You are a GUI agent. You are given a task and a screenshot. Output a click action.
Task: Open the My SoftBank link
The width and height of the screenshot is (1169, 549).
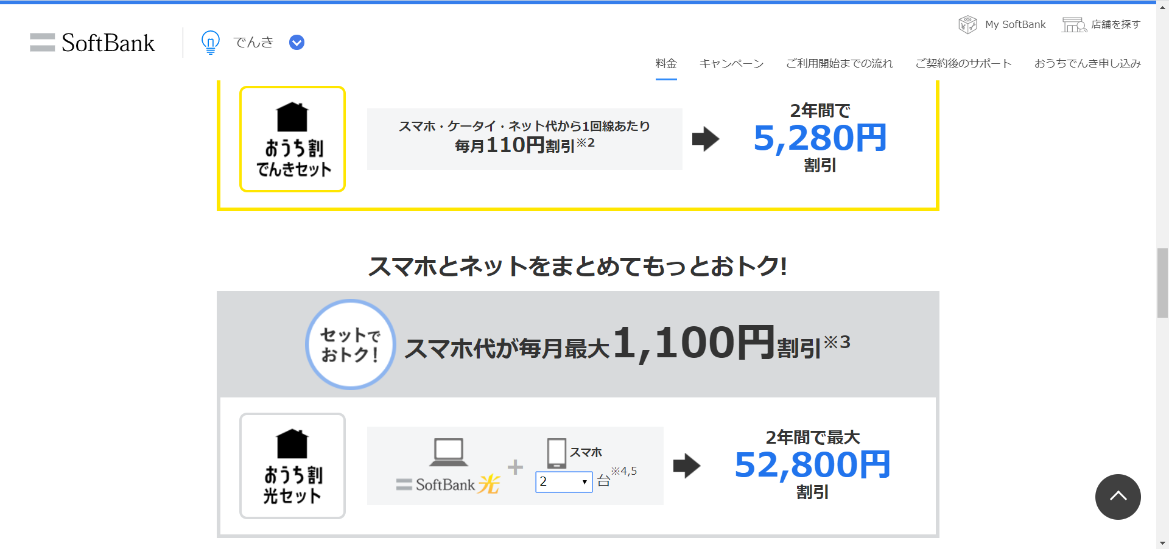tap(1015, 24)
